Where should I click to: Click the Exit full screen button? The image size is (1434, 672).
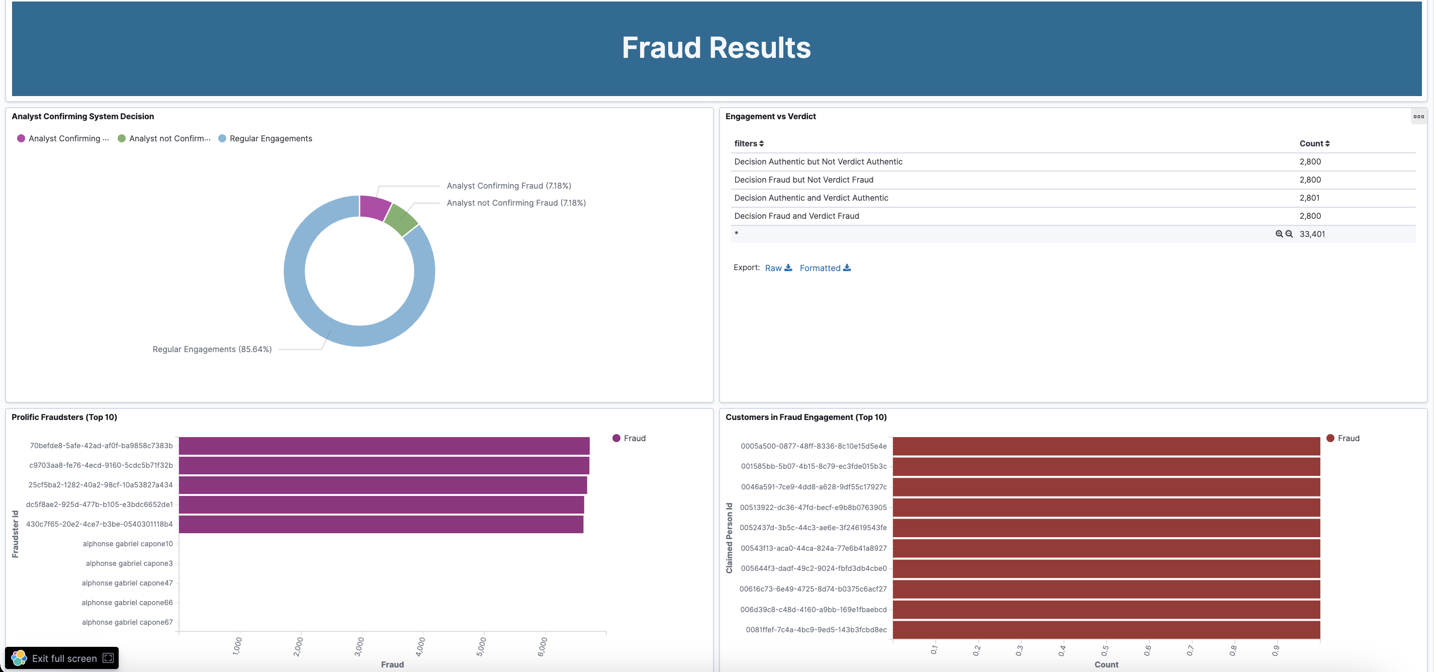pos(62,658)
